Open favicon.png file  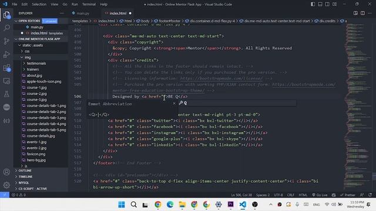pyautogui.click(x=36, y=154)
